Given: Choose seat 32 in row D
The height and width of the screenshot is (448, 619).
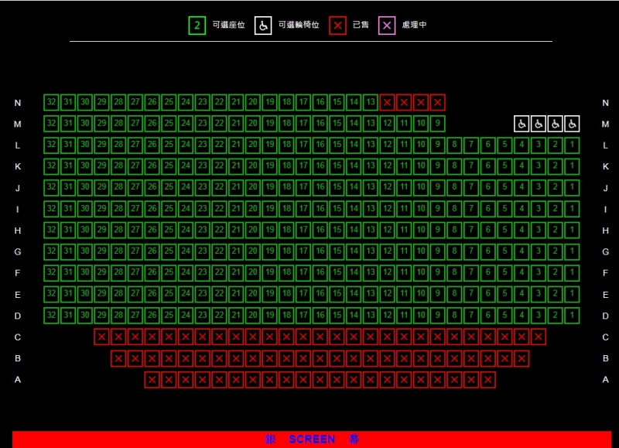Looking at the screenshot, I should pyautogui.click(x=52, y=316).
